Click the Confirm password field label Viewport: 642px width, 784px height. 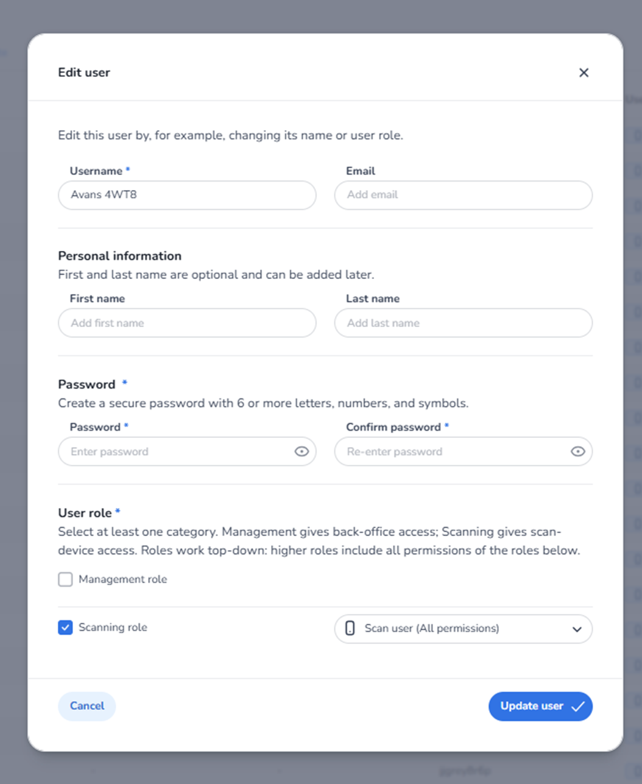click(393, 427)
